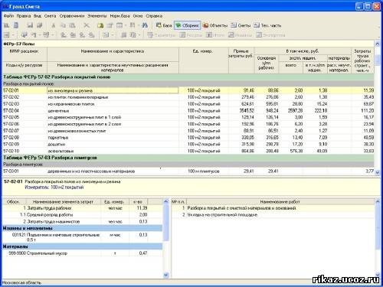The image size is (383, 287).
Task: Select row 57-02-01 in rates table
Action: tap(188, 90)
